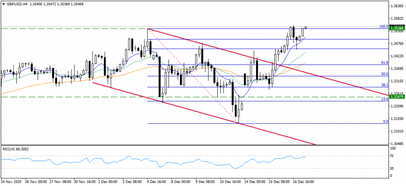Click the 10 Dec 16:00 time label
406x186 pixels.
coord(230,182)
